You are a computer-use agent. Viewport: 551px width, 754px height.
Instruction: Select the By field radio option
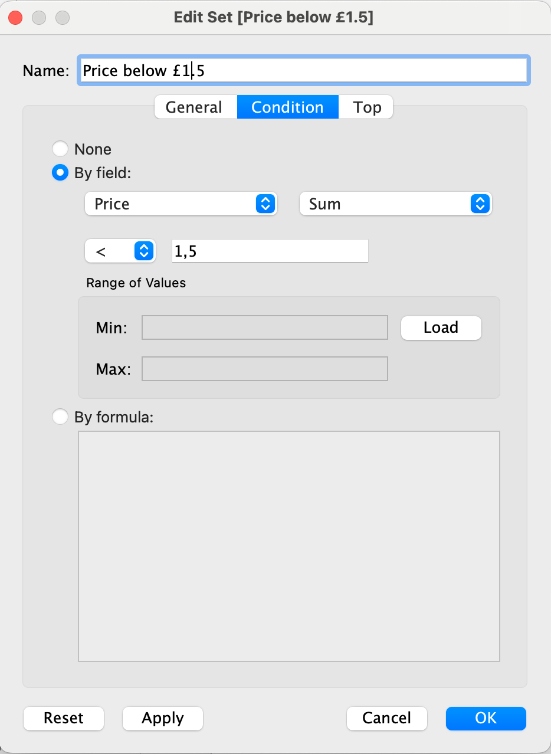click(60, 173)
